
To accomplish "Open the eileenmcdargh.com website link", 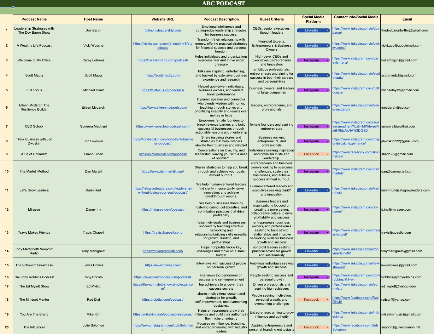I will click(x=163, y=108).
